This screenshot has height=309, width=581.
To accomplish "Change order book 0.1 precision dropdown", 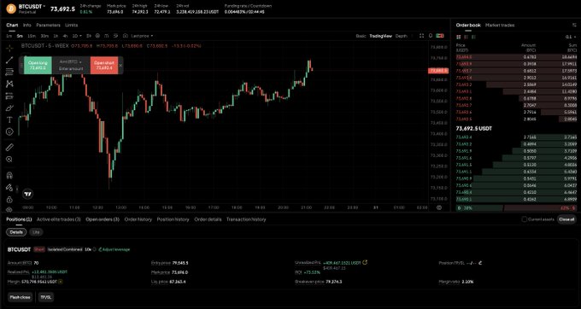I will pyautogui.click(x=571, y=37).
